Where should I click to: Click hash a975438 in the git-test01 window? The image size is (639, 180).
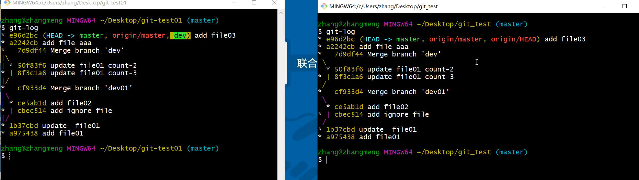click(x=24, y=133)
